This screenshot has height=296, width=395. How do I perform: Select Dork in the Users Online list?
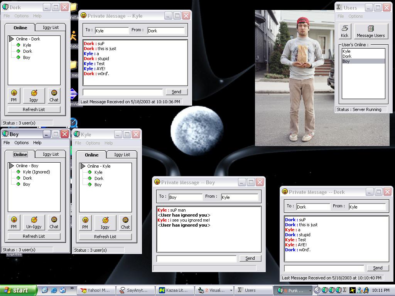coord(347,56)
